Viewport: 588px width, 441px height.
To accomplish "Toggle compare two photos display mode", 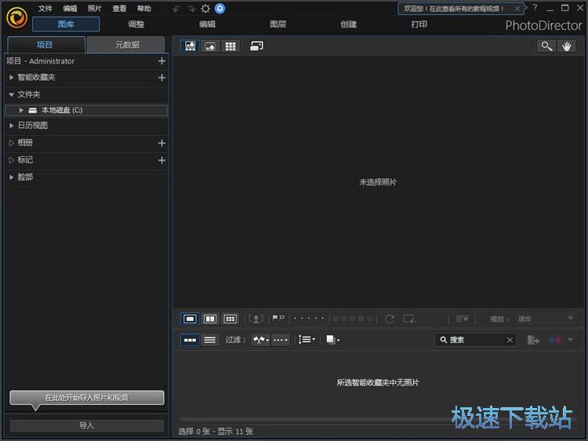I will [210, 319].
